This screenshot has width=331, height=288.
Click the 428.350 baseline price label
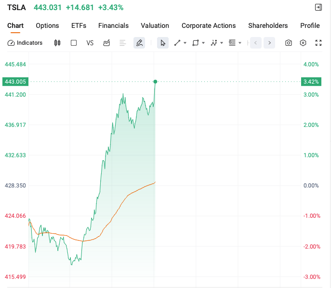coord(15,186)
